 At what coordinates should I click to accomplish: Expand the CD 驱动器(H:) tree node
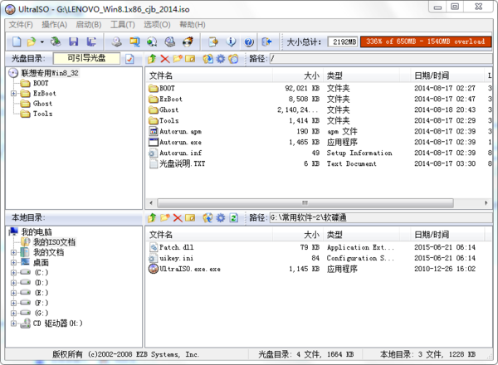[x=13, y=323]
